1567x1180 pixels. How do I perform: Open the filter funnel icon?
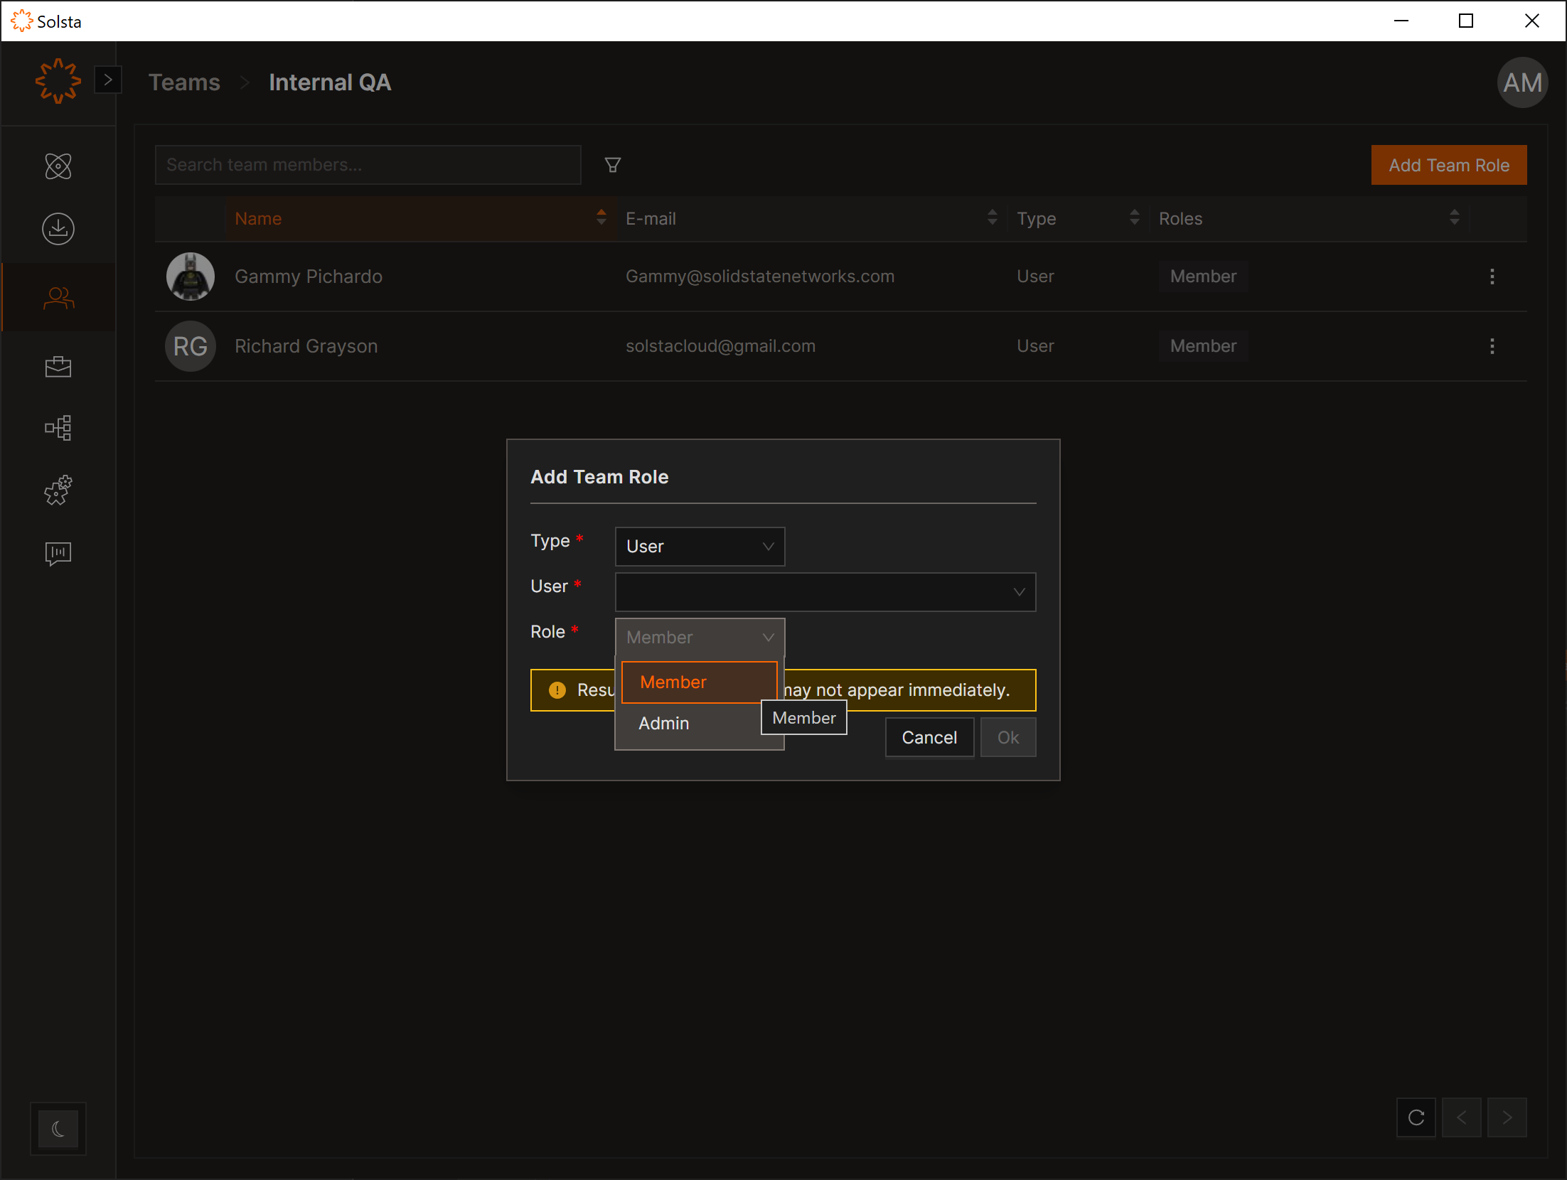click(613, 165)
